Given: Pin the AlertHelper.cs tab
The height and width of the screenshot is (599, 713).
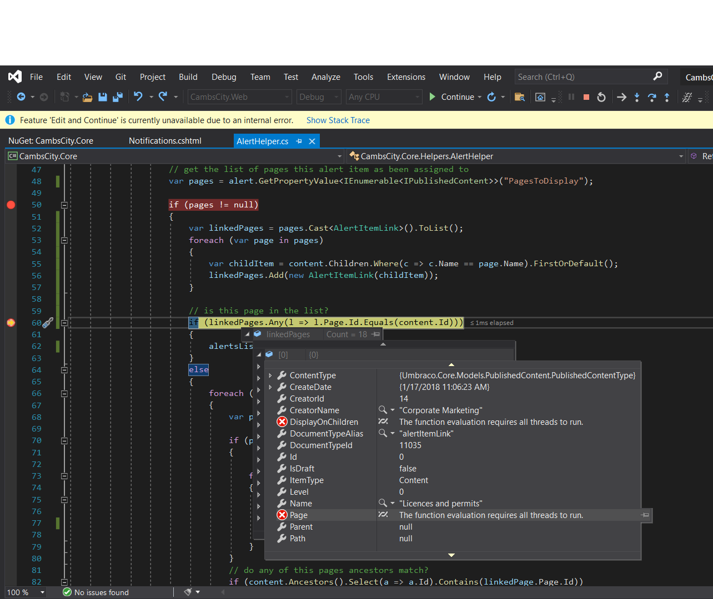Looking at the screenshot, I should [299, 141].
